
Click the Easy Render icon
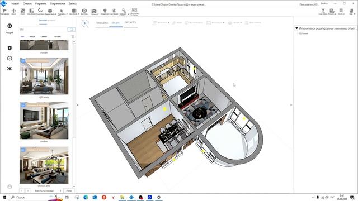[x=114, y=11]
